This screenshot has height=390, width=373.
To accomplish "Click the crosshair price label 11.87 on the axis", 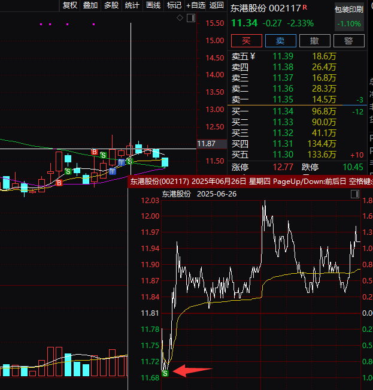I will (211, 144).
